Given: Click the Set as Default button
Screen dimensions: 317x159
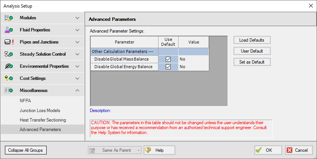Looking at the screenshot, I should click(252, 62).
